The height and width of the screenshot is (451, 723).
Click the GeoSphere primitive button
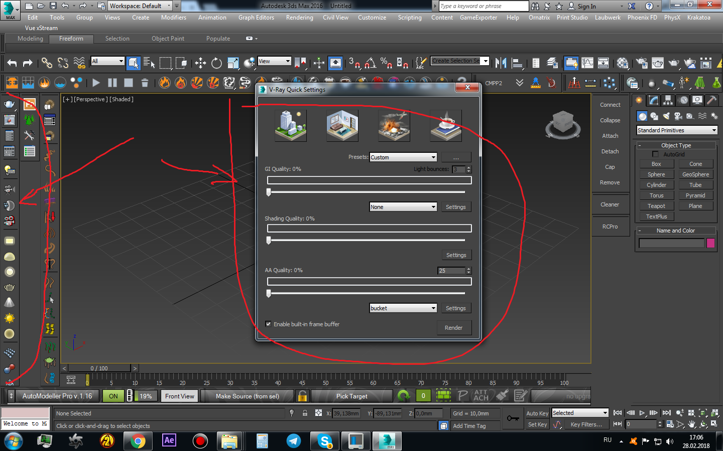(x=695, y=174)
